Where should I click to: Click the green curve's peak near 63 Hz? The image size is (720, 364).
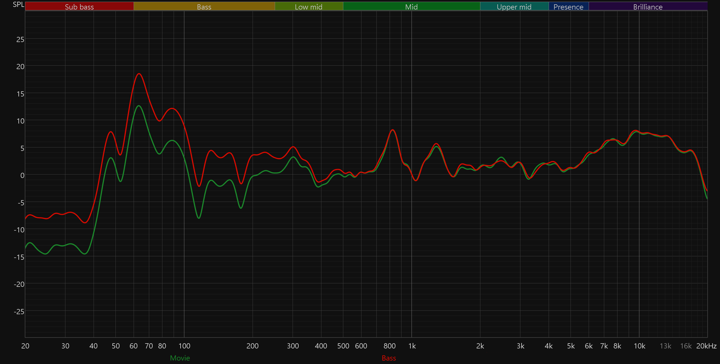139,106
